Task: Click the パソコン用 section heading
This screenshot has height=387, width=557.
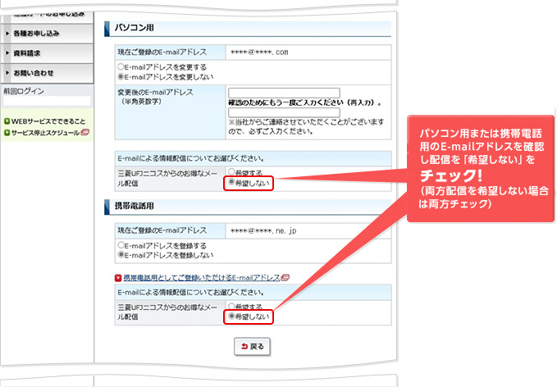Action: [x=135, y=28]
